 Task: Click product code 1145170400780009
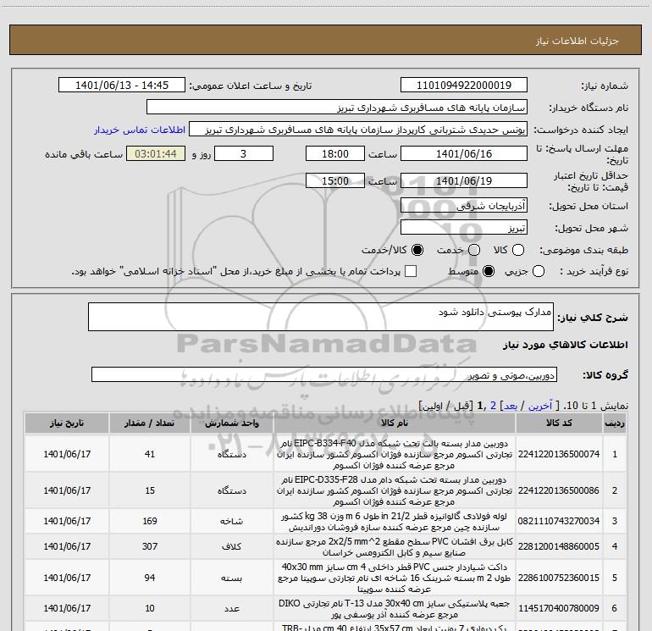pyautogui.click(x=559, y=608)
